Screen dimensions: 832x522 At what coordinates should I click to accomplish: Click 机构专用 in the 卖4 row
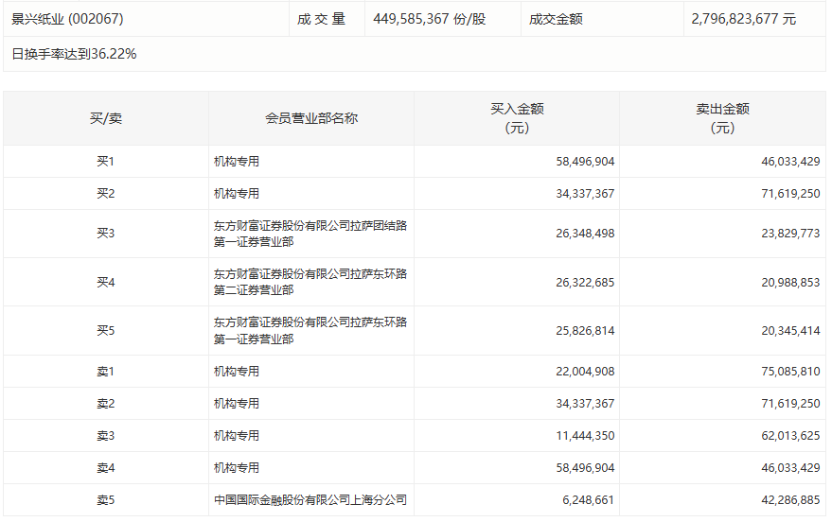pos(236,468)
